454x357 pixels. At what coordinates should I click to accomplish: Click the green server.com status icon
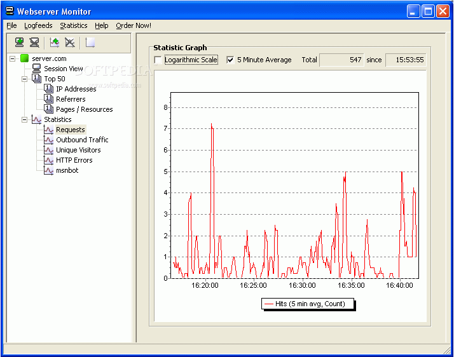pos(25,58)
